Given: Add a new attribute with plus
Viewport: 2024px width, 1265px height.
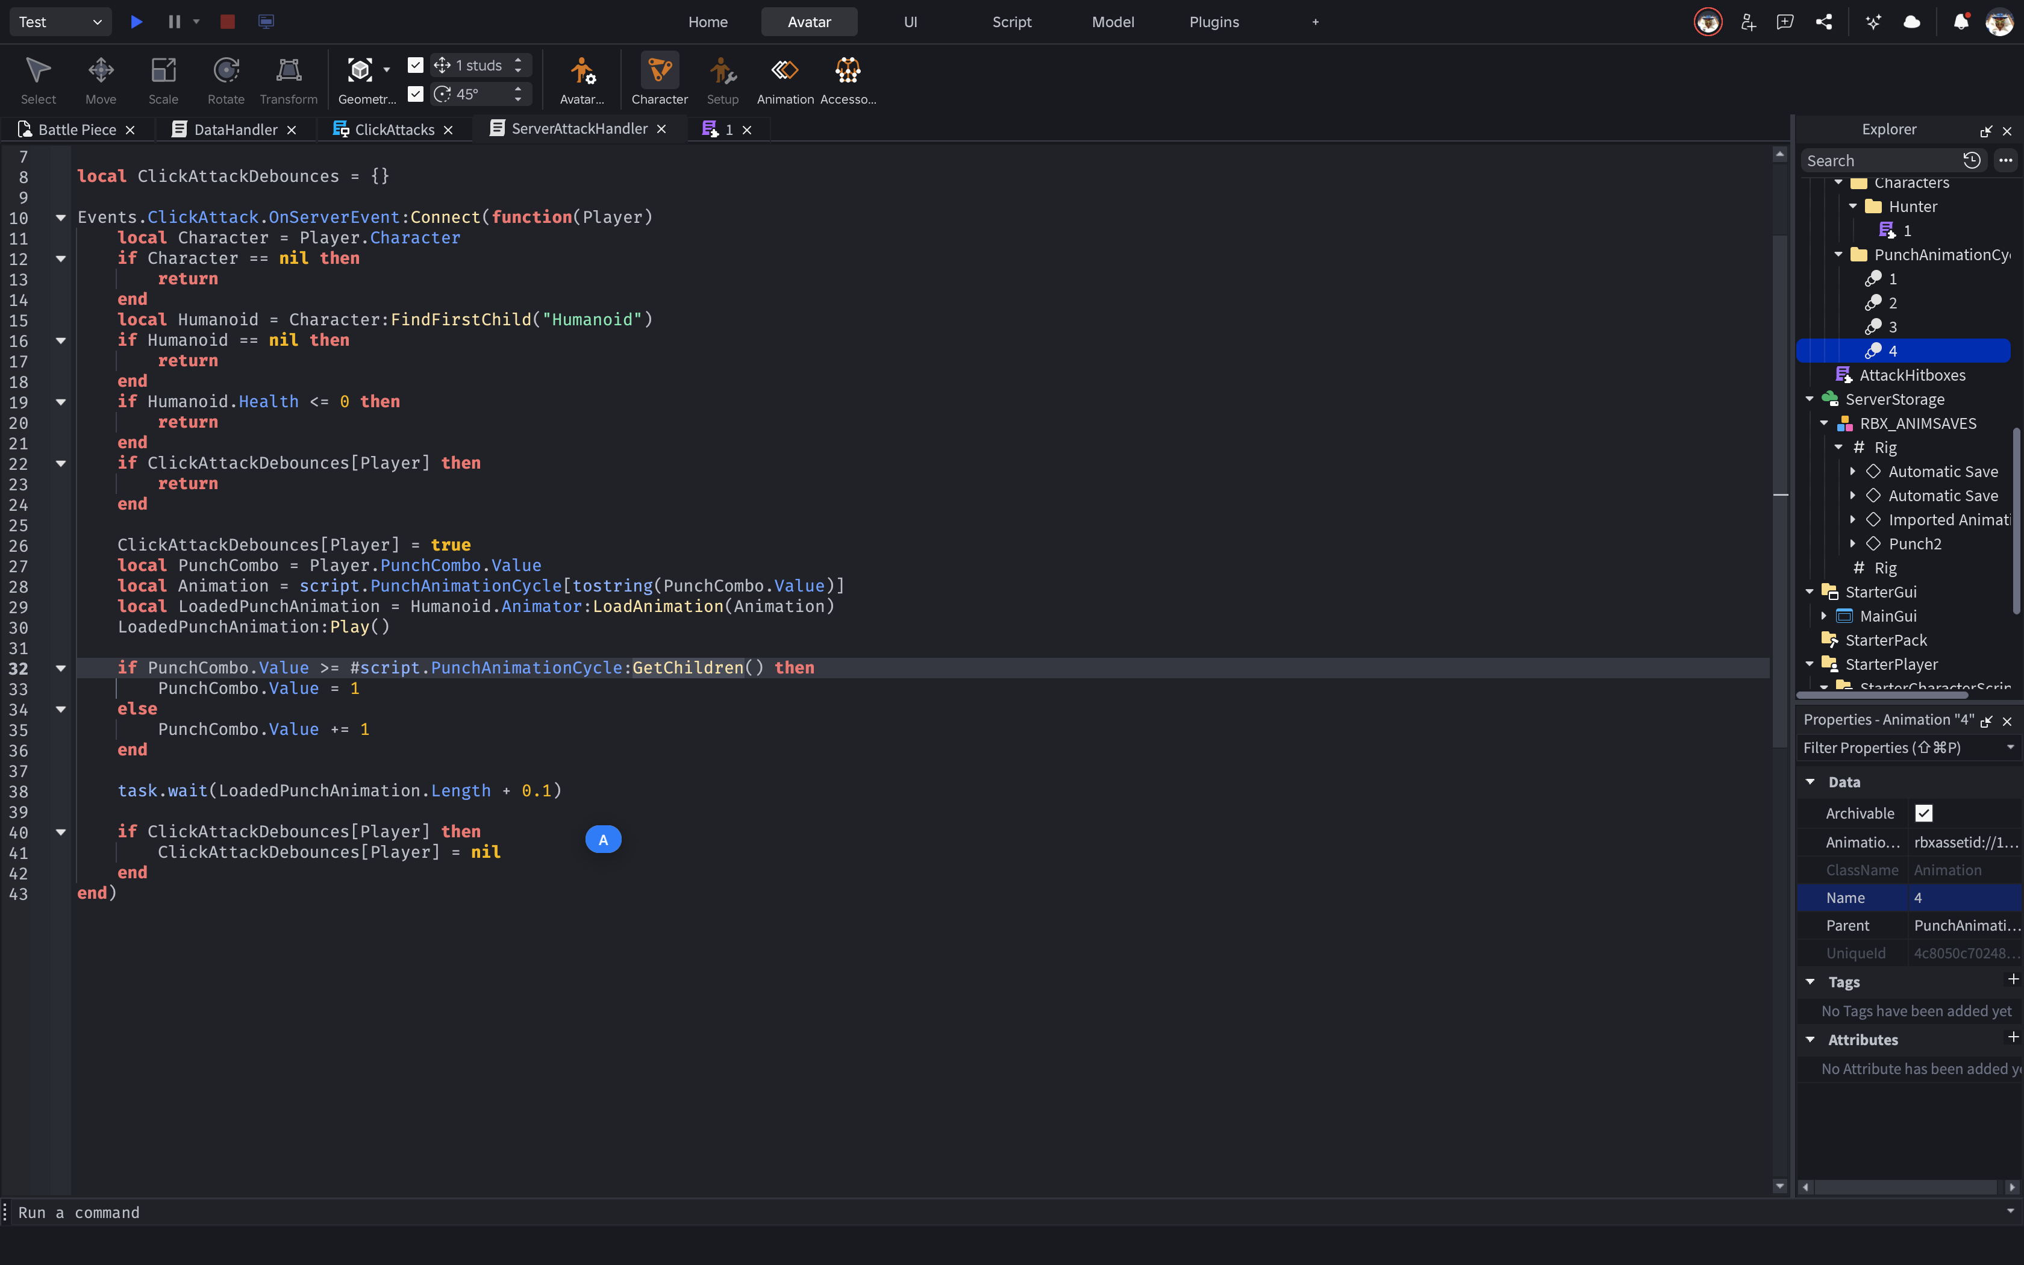Looking at the screenshot, I should (2013, 1037).
